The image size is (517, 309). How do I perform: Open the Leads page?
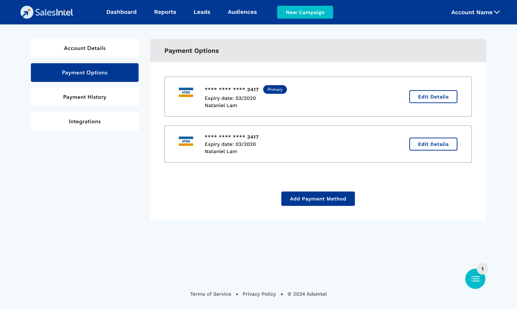(202, 12)
